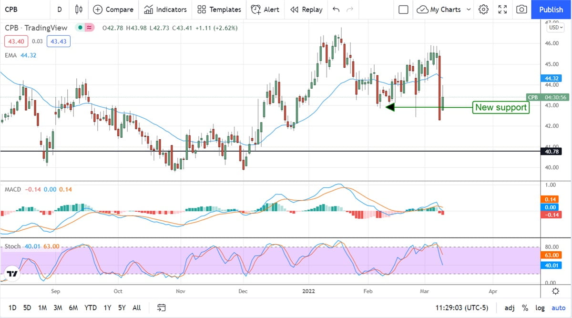This screenshot has width=572, height=318.
Task: Open the USD currency dropdown
Action: tap(556, 28)
